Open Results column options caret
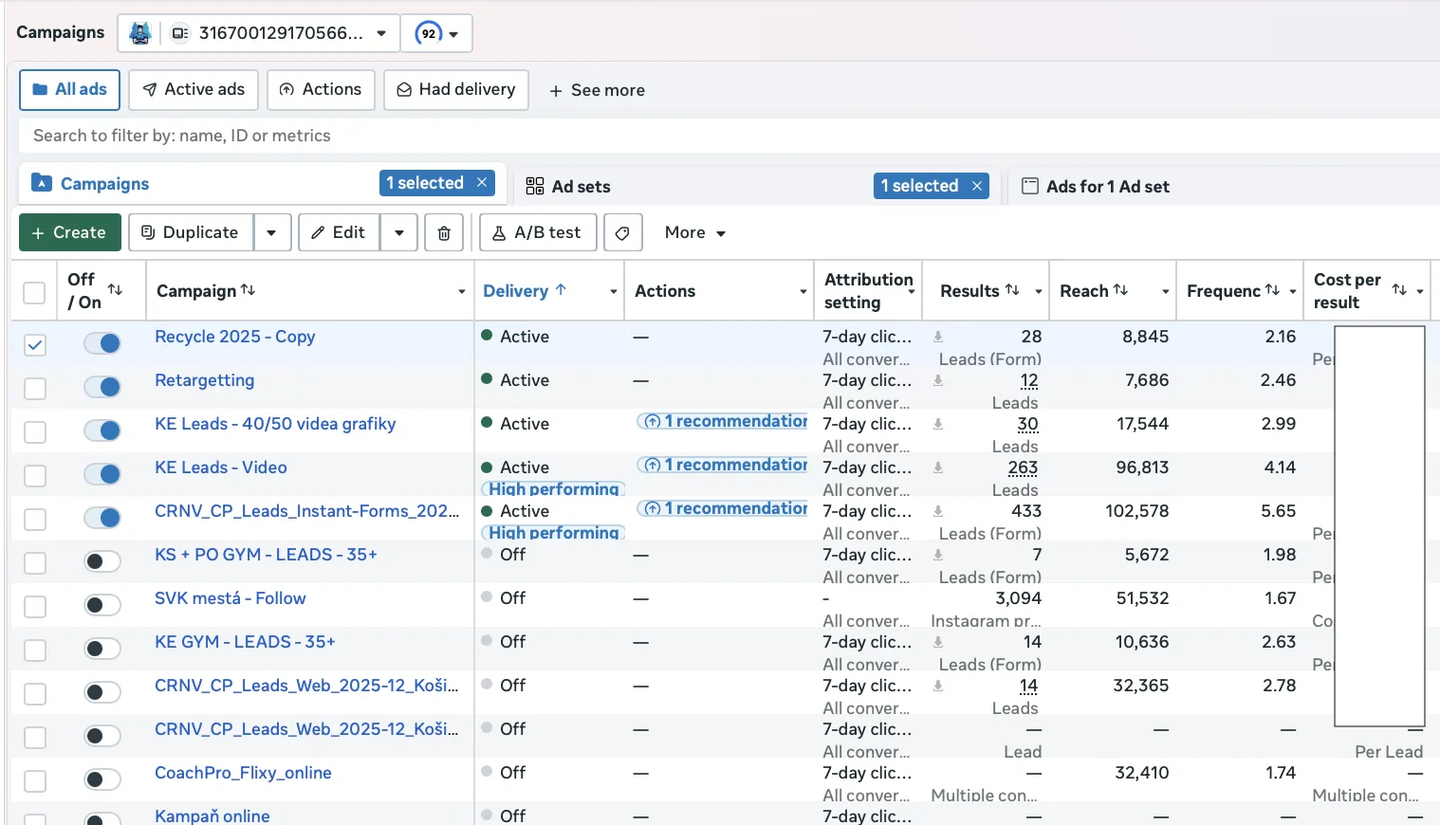 1039,292
